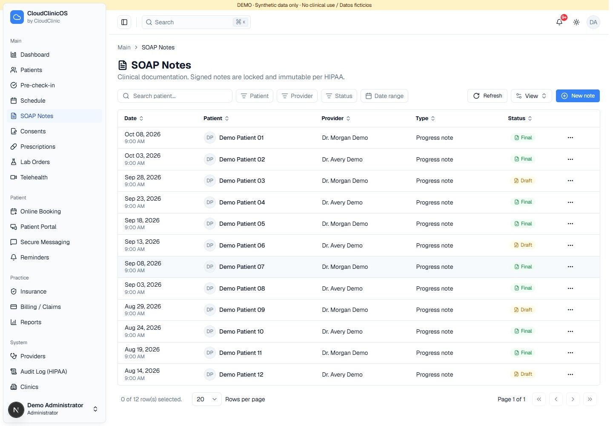613x426 pixels.
Task: Go to the next page arrow
Action: (573, 399)
